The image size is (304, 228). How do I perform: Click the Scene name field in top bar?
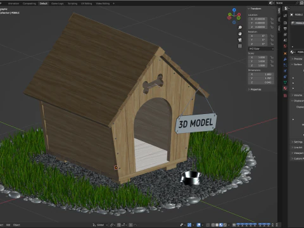(285, 3)
